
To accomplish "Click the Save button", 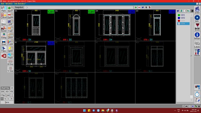I will coord(7,102).
